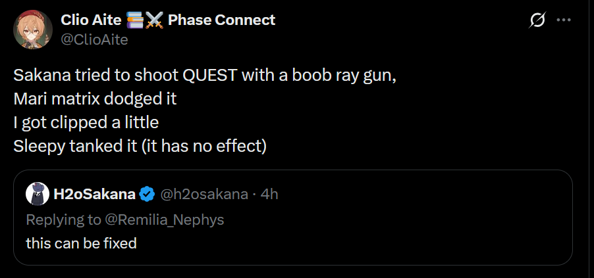Viewport: 594px width, 278px height.
Task: Click H2oSakana's small profile avatar
Action: 35,194
